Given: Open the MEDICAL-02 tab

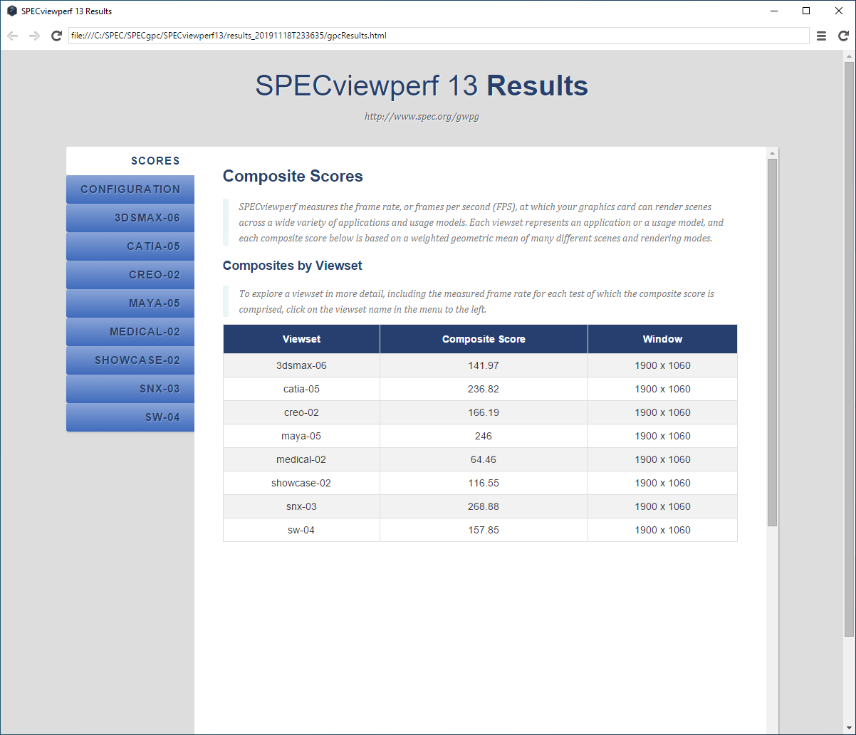Looking at the screenshot, I should coord(130,332).
